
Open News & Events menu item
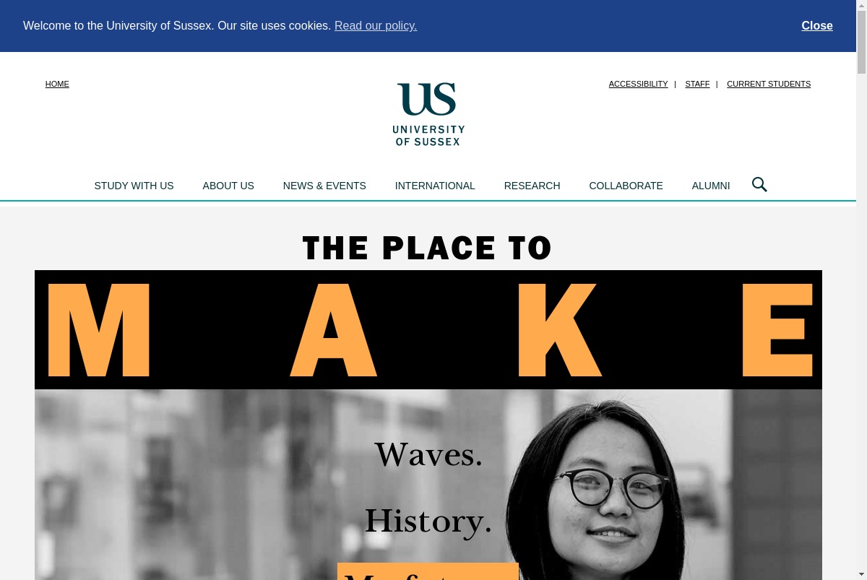pyautogui.click(x=324, y=186)
